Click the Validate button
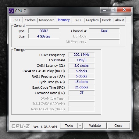The width and height of the screenshot is (139, 139). (x=95, y=126)
